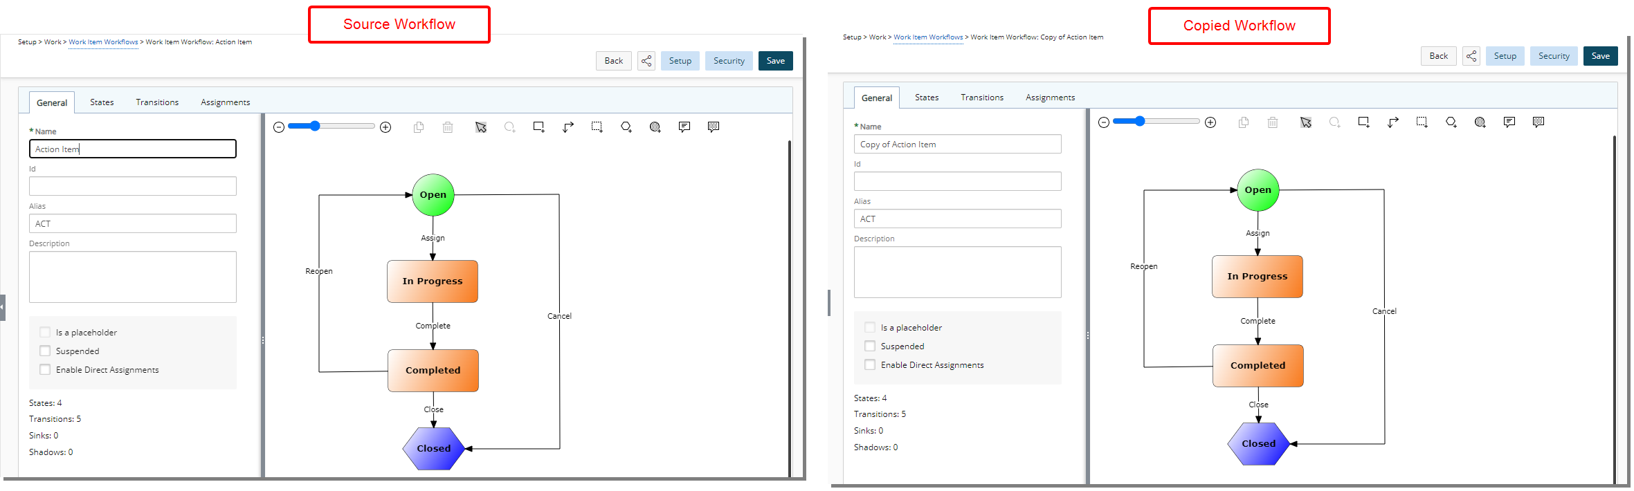Click add hexagon state icon in Source Workflow
Image resolution: width=1634 pixels, height=491 pixels.
pyautogui.click(x=626, y=127)
